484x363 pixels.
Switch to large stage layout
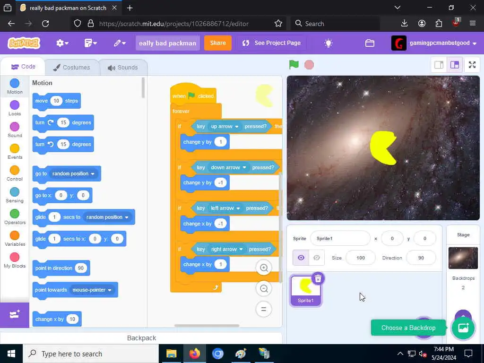[455, 65]
